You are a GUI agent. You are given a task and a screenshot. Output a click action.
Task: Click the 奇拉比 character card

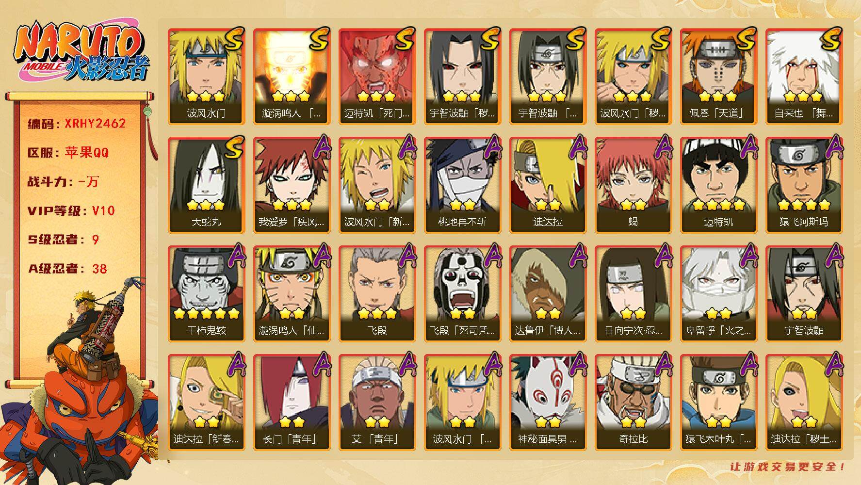pyautogui.click(x=633, y=403)
